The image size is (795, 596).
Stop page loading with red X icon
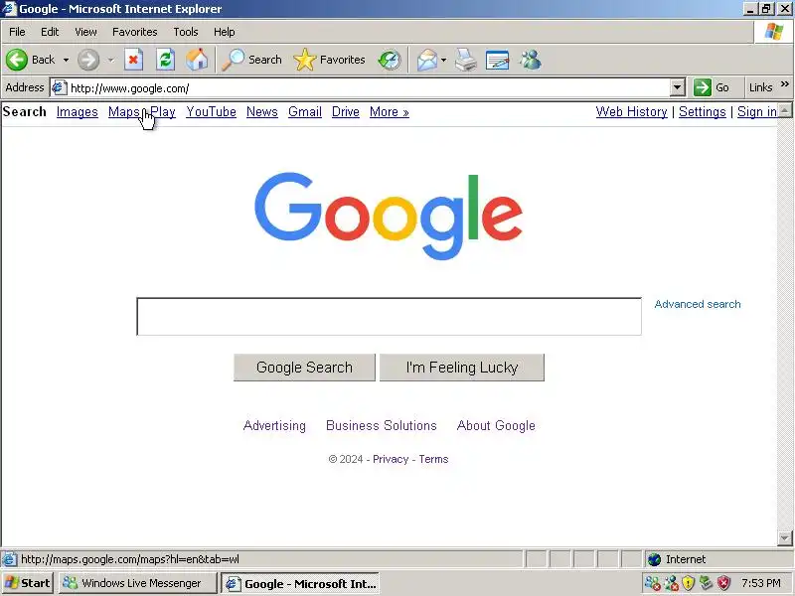[133, 60]
